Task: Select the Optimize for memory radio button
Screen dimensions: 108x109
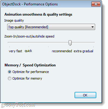Action: [x=10, y=78]
